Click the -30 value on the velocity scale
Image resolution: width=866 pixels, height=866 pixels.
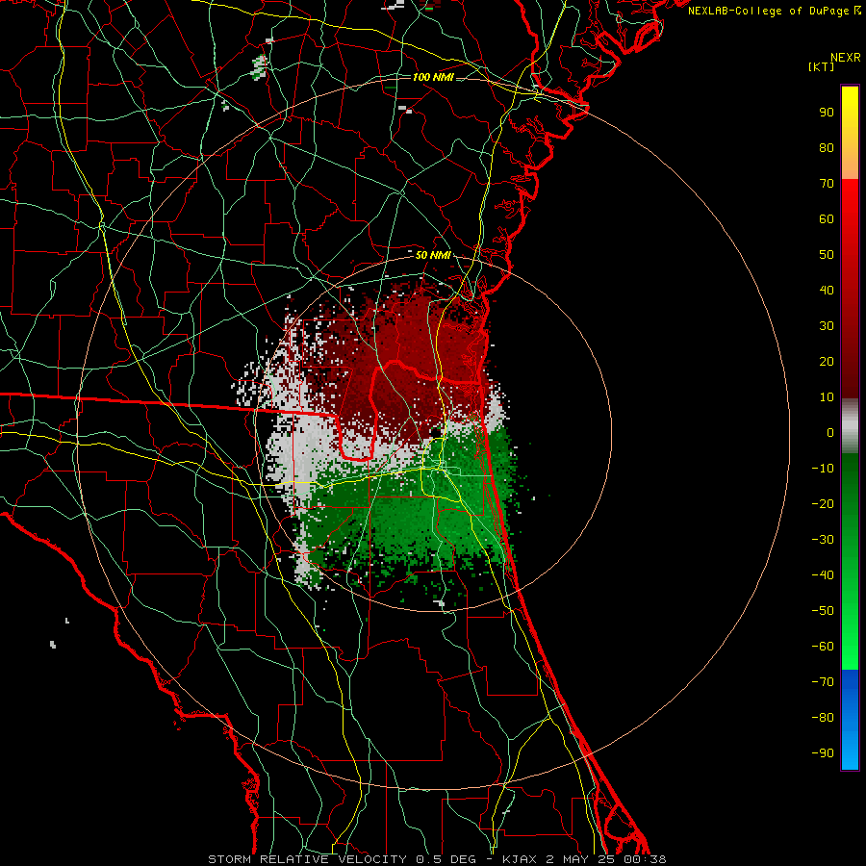[823, 540]
